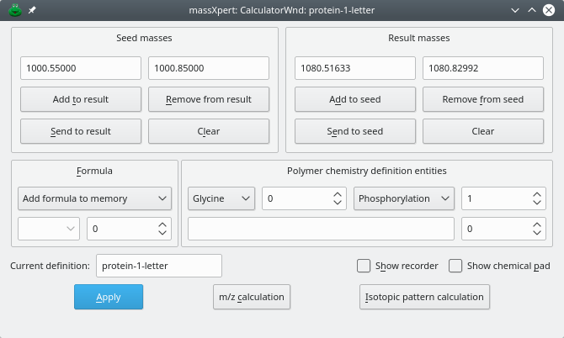The width and height of the screenshot is (564, 338).
Task: Enable the Show recorder checkbox
Action: (x=364, y=266)
